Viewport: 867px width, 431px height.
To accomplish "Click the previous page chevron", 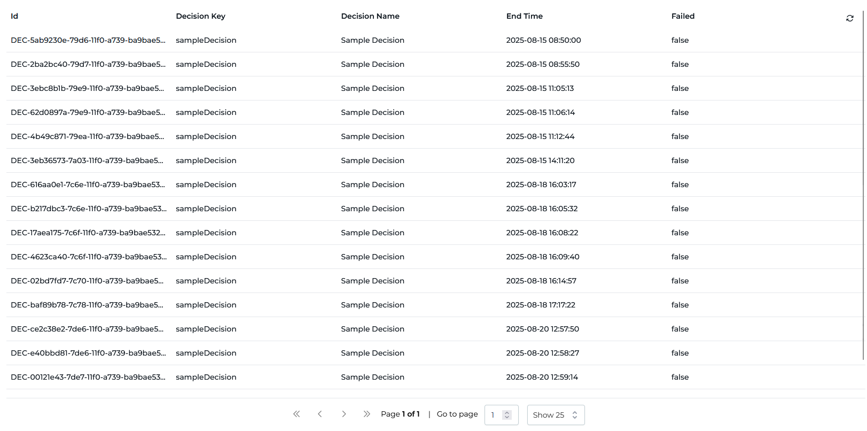I will (320, 414).
